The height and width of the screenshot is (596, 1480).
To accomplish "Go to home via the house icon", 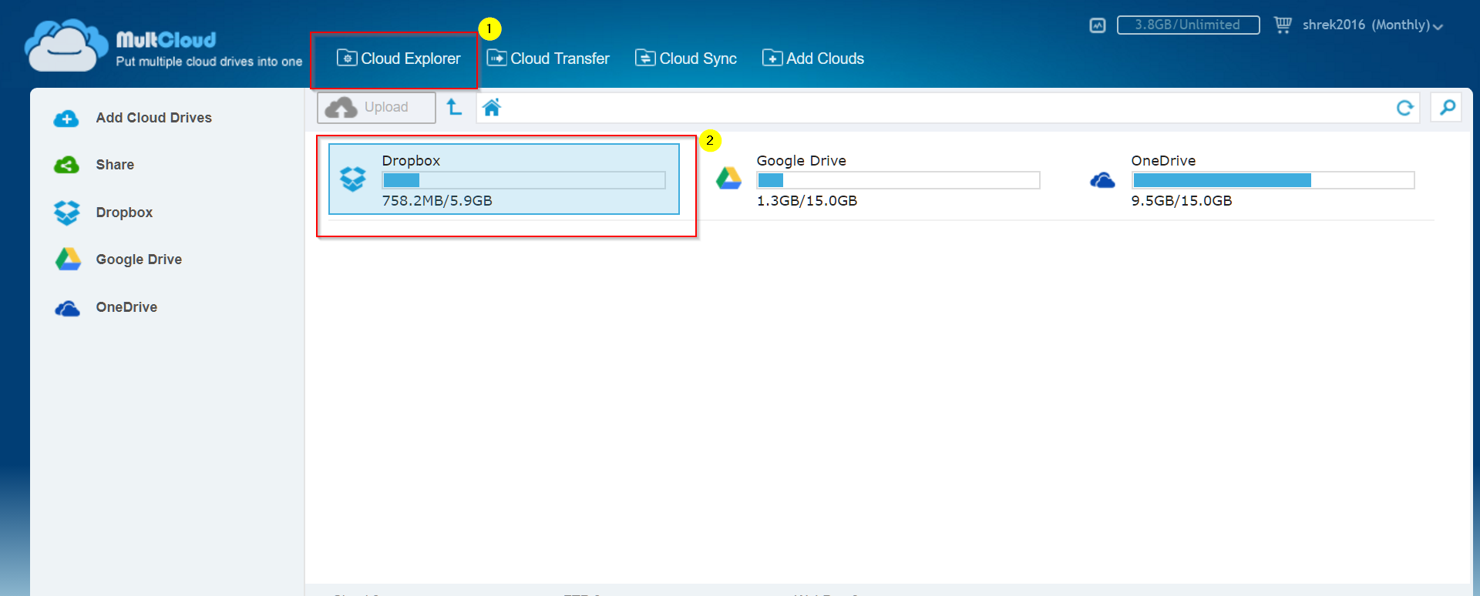I will point(492,108).
